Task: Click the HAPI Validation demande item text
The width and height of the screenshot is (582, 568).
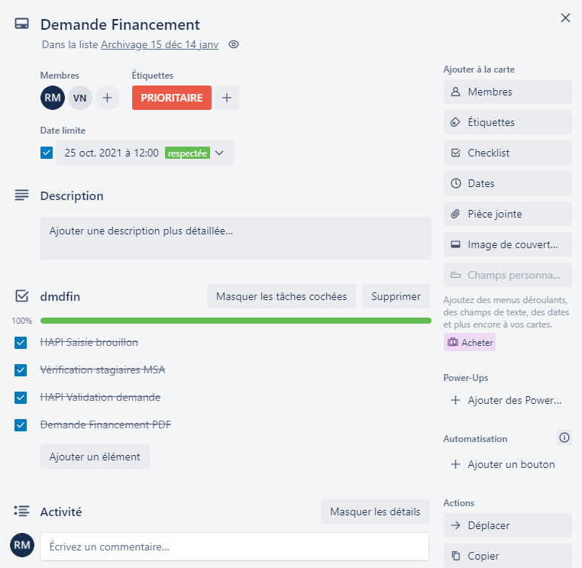Action: [x=100, y=397]
